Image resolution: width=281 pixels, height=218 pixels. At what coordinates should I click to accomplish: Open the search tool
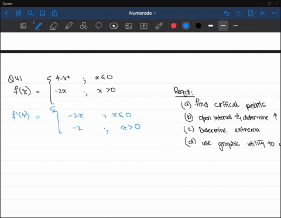30,13
